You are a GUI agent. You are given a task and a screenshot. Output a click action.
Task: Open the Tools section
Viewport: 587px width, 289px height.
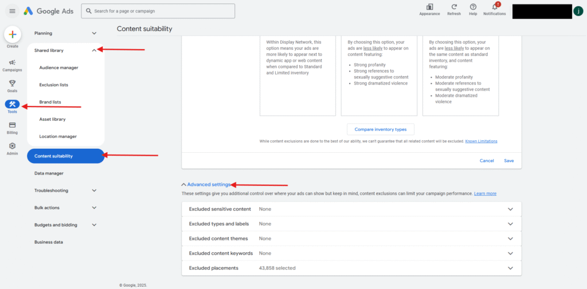point(13,107)
